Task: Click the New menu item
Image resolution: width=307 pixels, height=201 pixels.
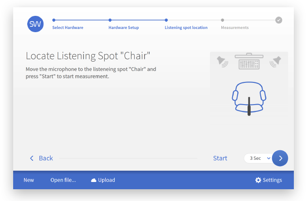Action: pos(29,180)
